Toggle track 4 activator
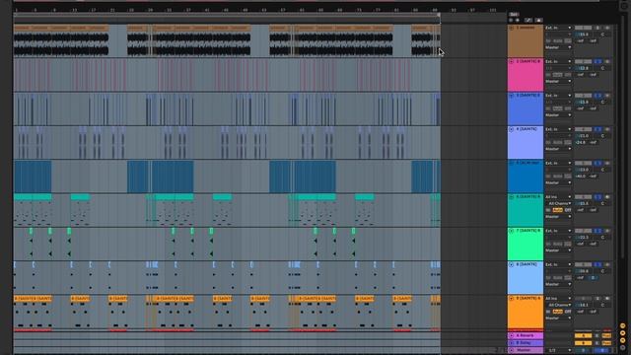This screenshot has height=355, width=631. click(x=583, y=129)
